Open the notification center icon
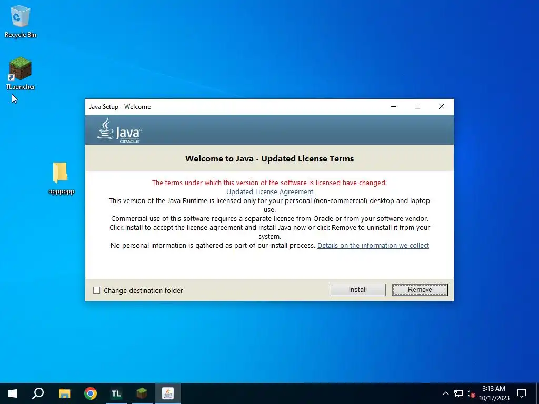The image size is (539, 404). 522,393
